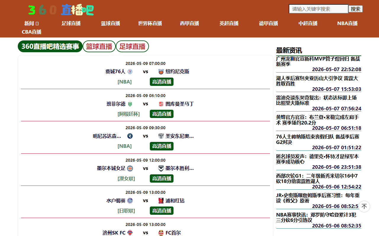
Task: Click the 墨尔本胜利 team crest
Action: [161, 168]
